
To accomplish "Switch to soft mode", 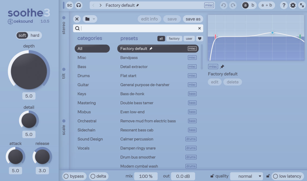I will (22, 35).
